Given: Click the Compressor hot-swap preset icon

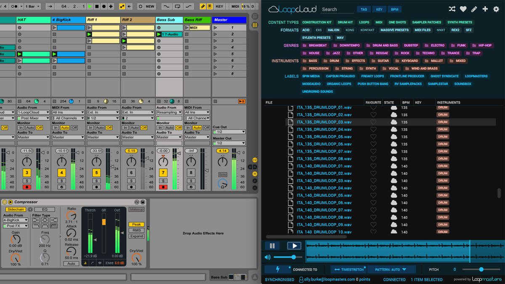Looking at the screenshot, I should (x=137, y=202).
